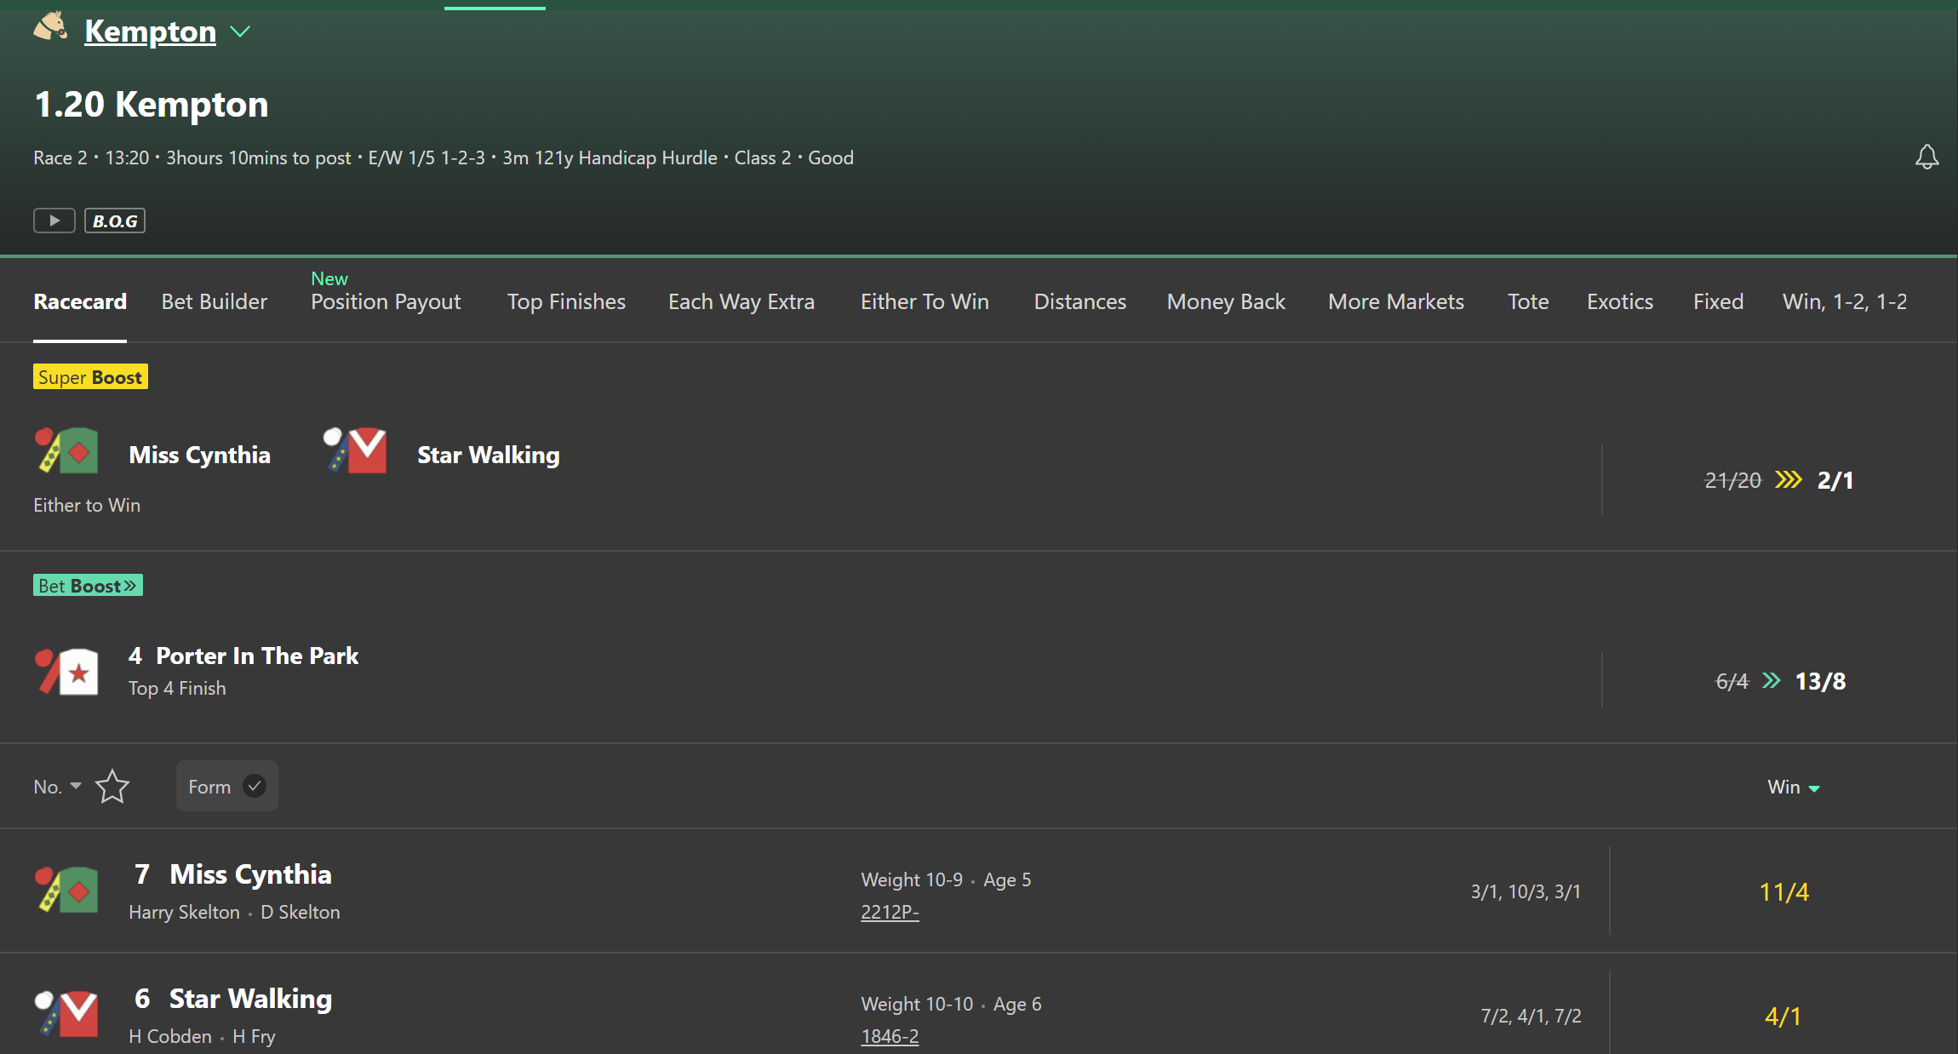Viewport: 1958px width, 1054px height.
Task: Click the struck-through 21/20 original price
Action: (1732, 480)
